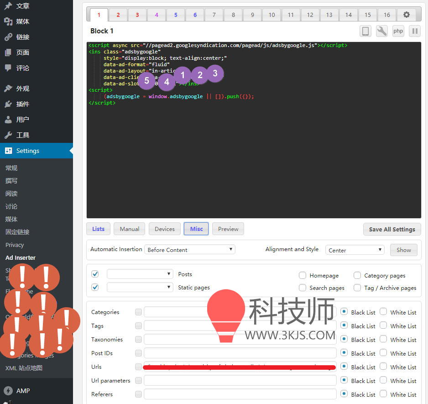Enable the Search pages checkbox
The height and width of the screenshot is (404, 428).
click(x=303, y=287)
